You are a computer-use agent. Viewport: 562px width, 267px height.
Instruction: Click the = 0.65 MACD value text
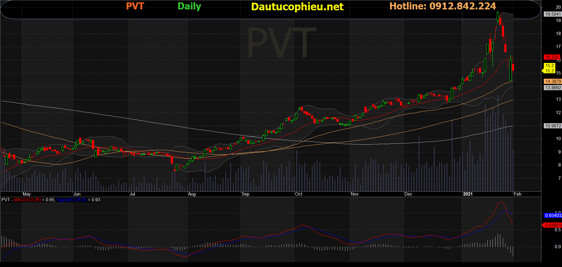pos(48,200)
